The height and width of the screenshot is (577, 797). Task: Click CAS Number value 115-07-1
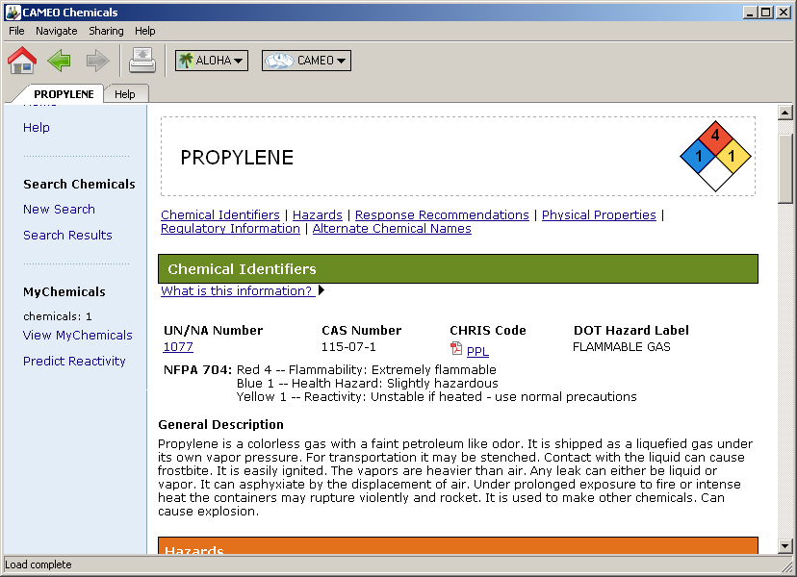[348, 347]
